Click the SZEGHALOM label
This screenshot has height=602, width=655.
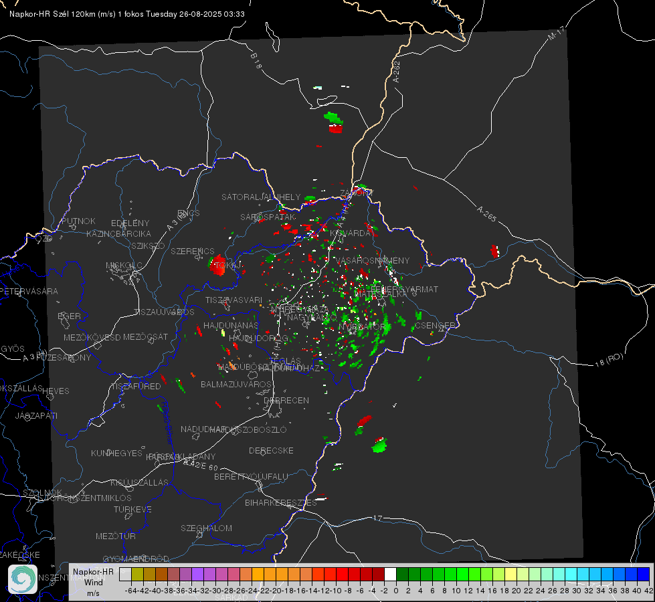(x=206, y=528)
